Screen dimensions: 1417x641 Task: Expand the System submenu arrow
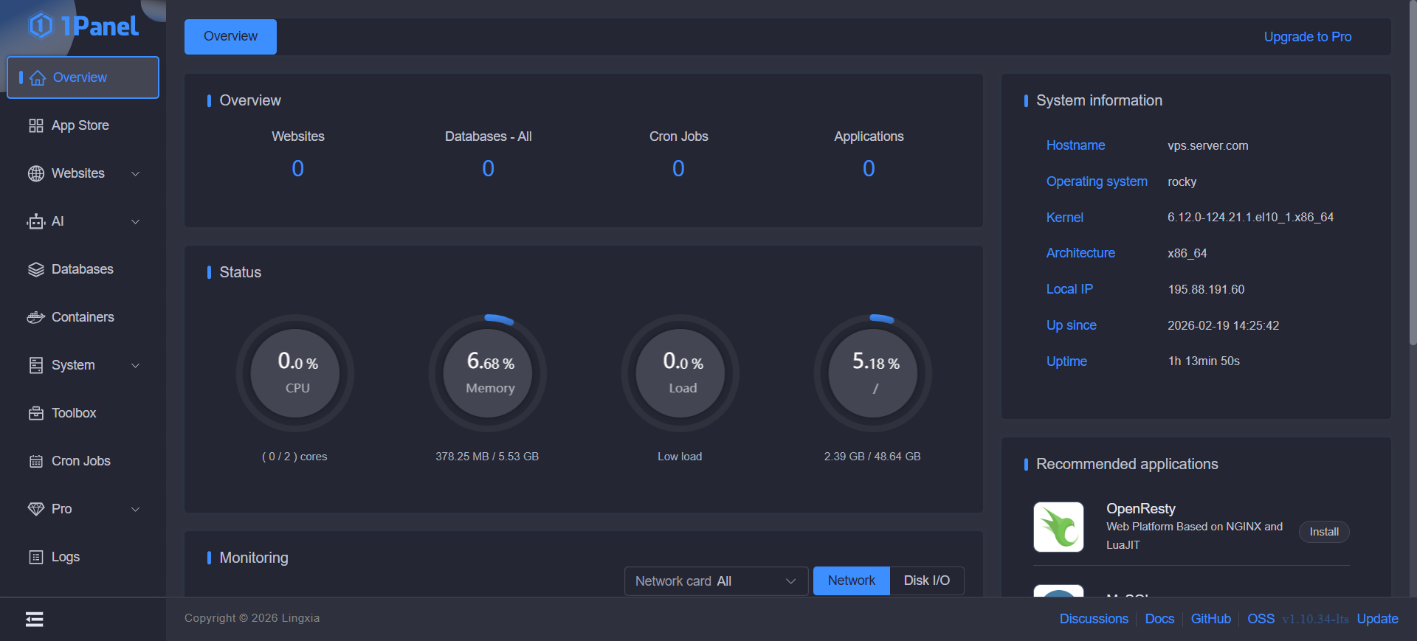click(135, 365)
